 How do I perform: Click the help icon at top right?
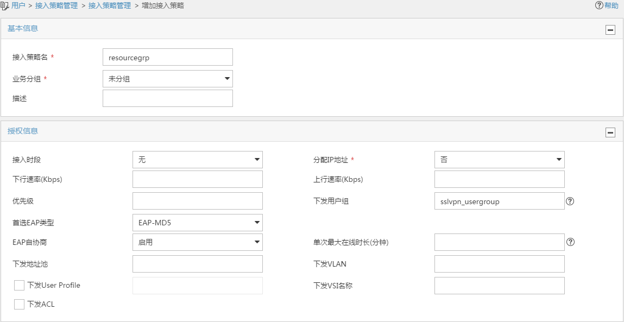pyautogui.click(x=599, y=5)
